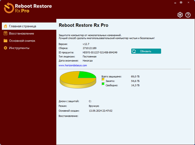
Task: Click the baseline creation date 13.09.2024 22:47:02
Action: tap(101, 111)
